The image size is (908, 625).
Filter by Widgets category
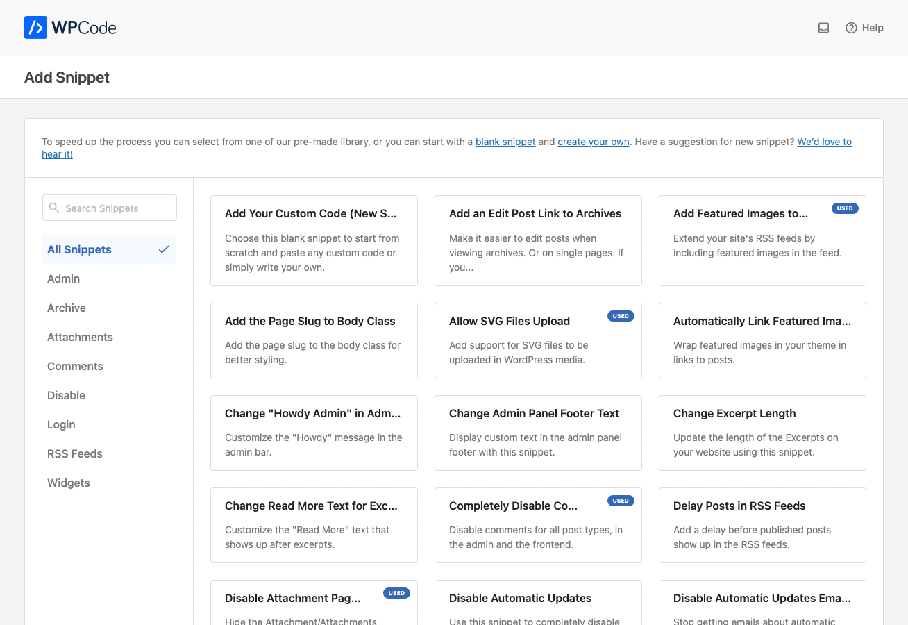click(68, 483)
